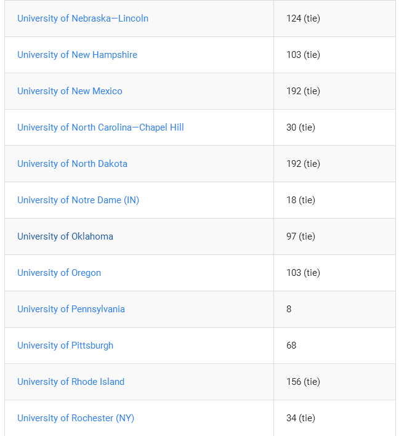Click rank 68 cell for Pittsburgh

(x=334, y=345)
